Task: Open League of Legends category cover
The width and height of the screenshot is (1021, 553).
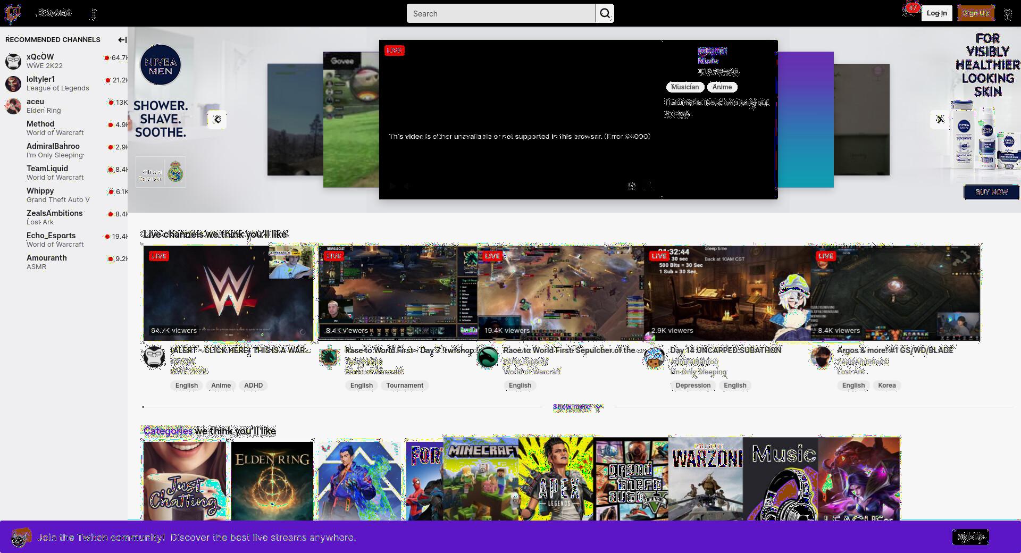Action: point(859,479)
